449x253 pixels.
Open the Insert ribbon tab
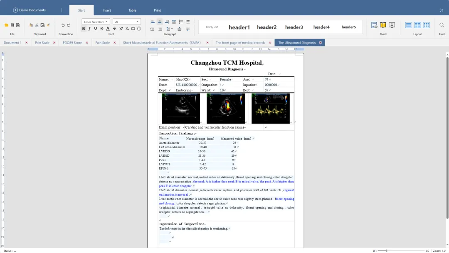click(106, 10)
